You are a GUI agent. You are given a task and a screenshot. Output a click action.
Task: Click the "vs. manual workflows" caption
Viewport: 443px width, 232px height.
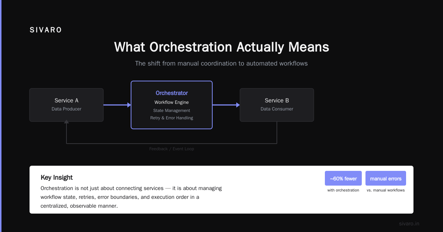pyautogui.click(x=386, y=190)
